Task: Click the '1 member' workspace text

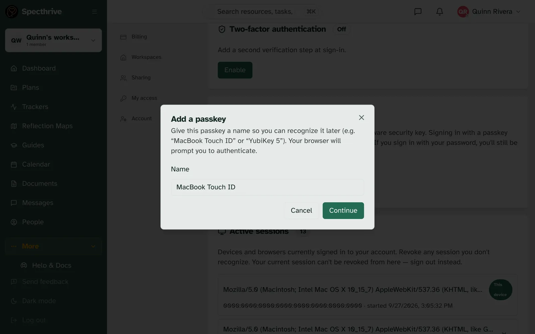Action: click(x=36, y=44)
